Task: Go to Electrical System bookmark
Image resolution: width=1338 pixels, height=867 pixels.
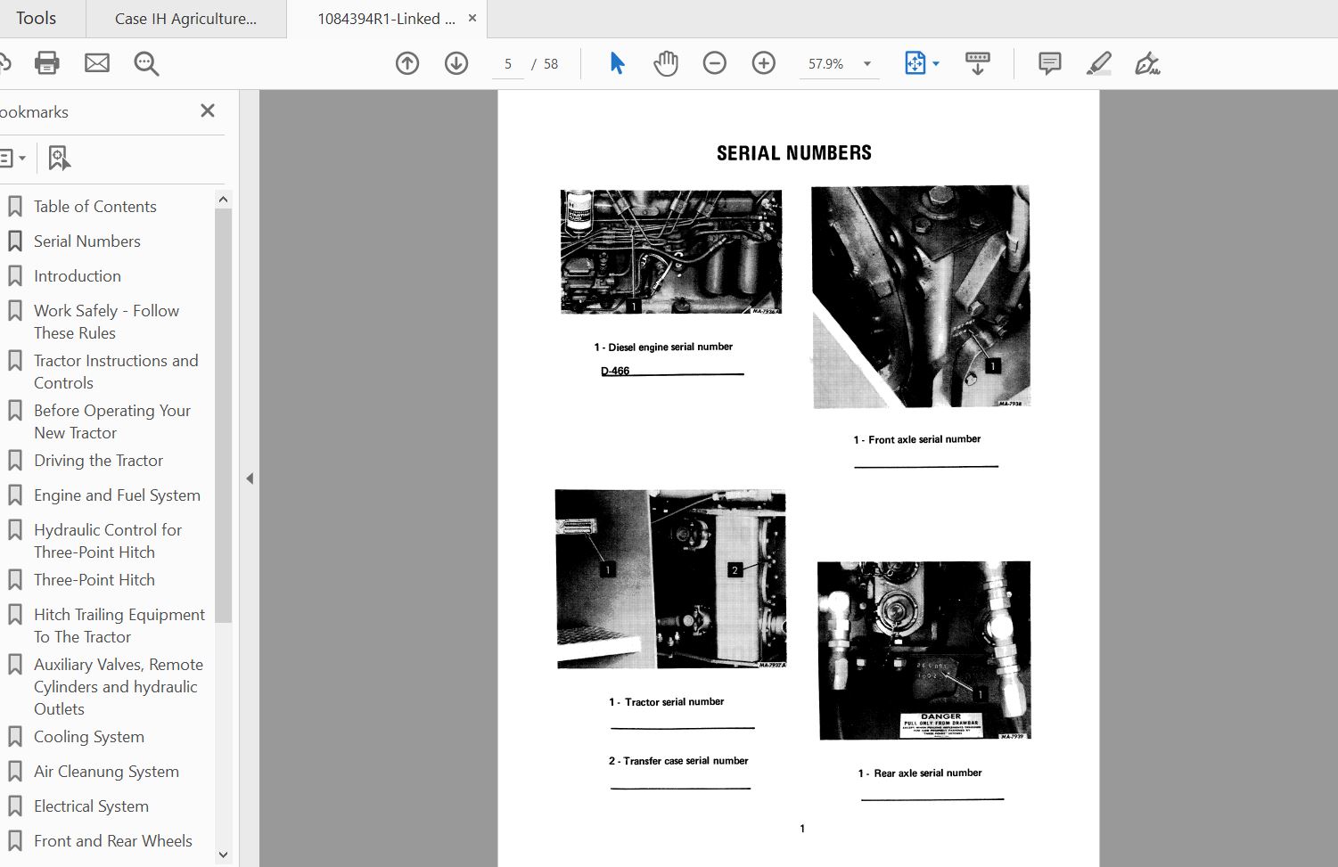Action: [x=91, y=806]
